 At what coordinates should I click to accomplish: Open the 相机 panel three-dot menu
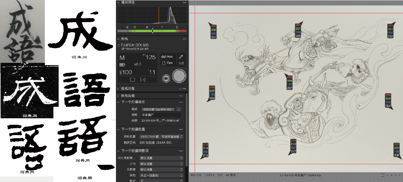coord(184,39)
